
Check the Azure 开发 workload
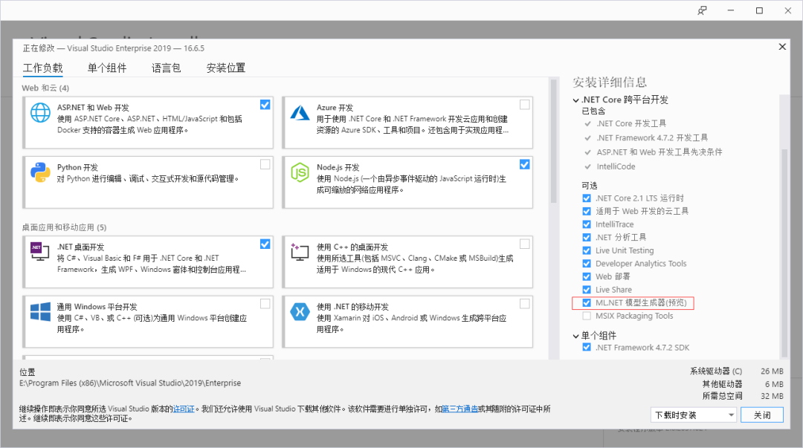(x=524, y=105)
